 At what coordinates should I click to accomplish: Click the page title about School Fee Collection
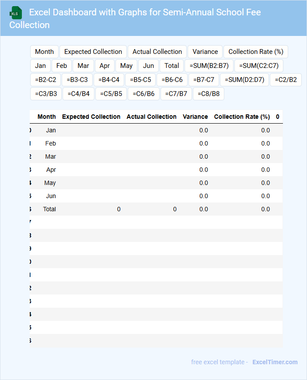pos(135,19)
